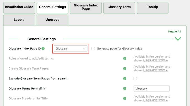
Task: Click the Toggle All link
Action: tap(174, 32)
